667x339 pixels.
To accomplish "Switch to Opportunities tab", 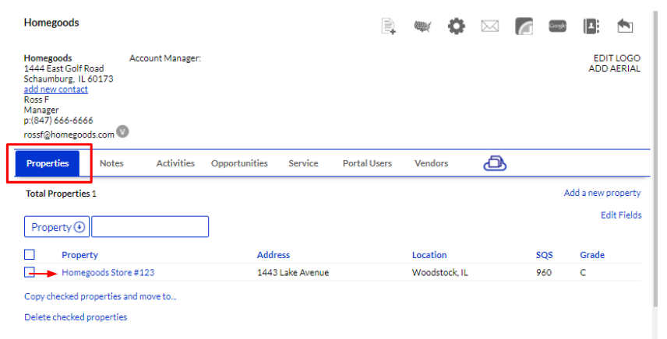I will coord(239,163).
